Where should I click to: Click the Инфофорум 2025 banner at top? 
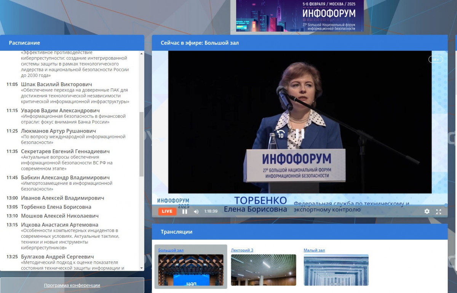click(300, 16)
